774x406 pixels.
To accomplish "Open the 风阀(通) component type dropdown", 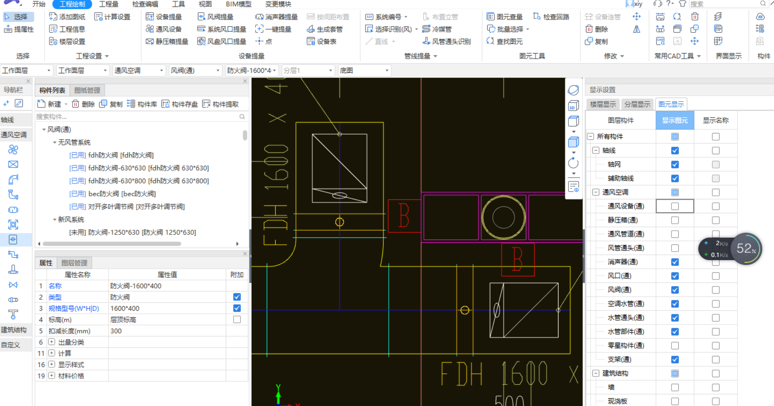I will (x=195, y=70).
